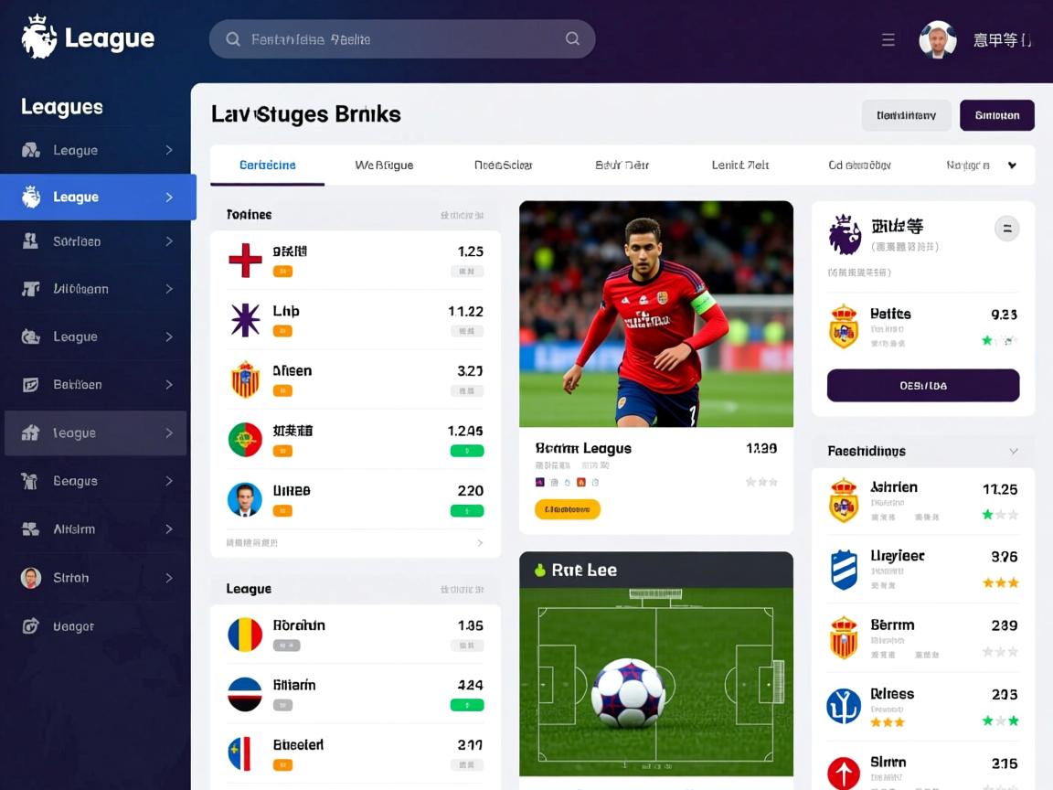Toggle the green indicator on the 1.245 row
This screenshot has height=790, width=1053.
467,451
